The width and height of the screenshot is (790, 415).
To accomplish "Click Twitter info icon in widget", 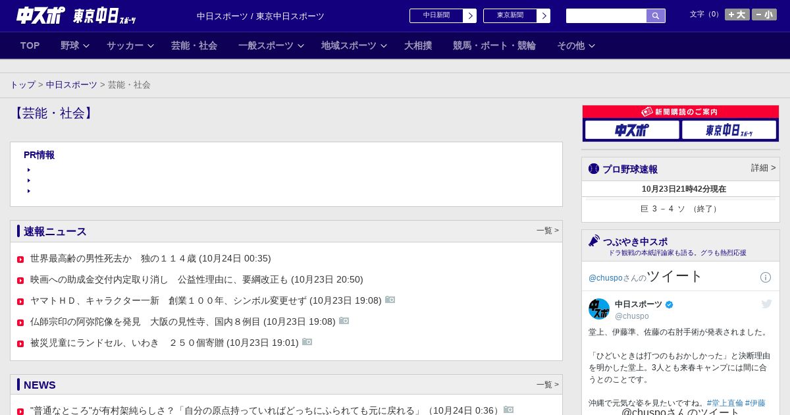I will (x=766, y=277).
